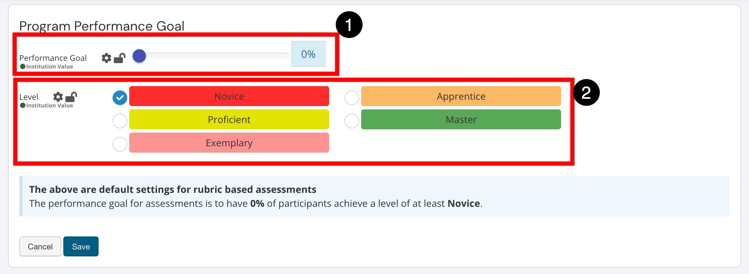Click the pink Exemplary level bar
The width and height of the screenshot is (749, 274).
point(229,143)
